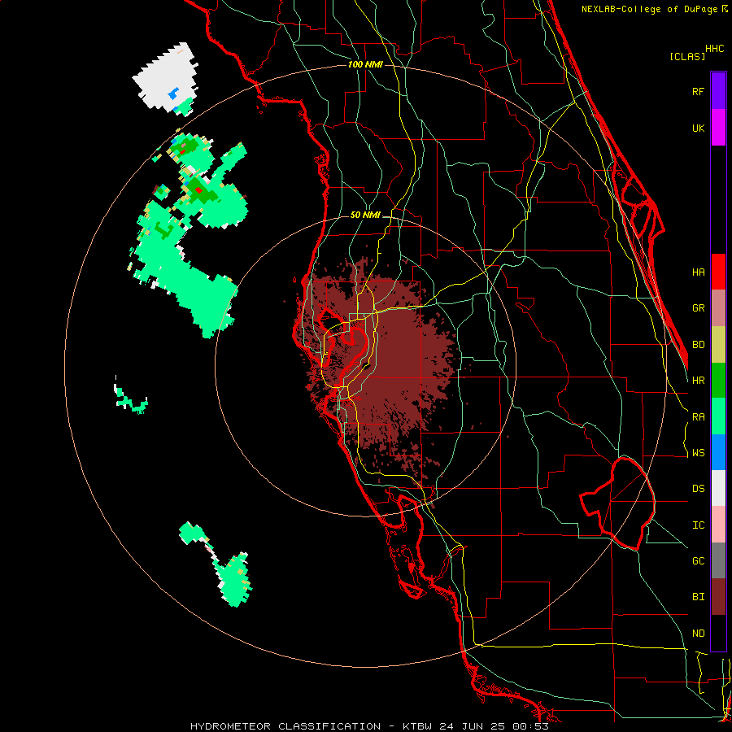732x732 pixels.
Task: Click the HA legend label
Action: click(x=699, y=272)
